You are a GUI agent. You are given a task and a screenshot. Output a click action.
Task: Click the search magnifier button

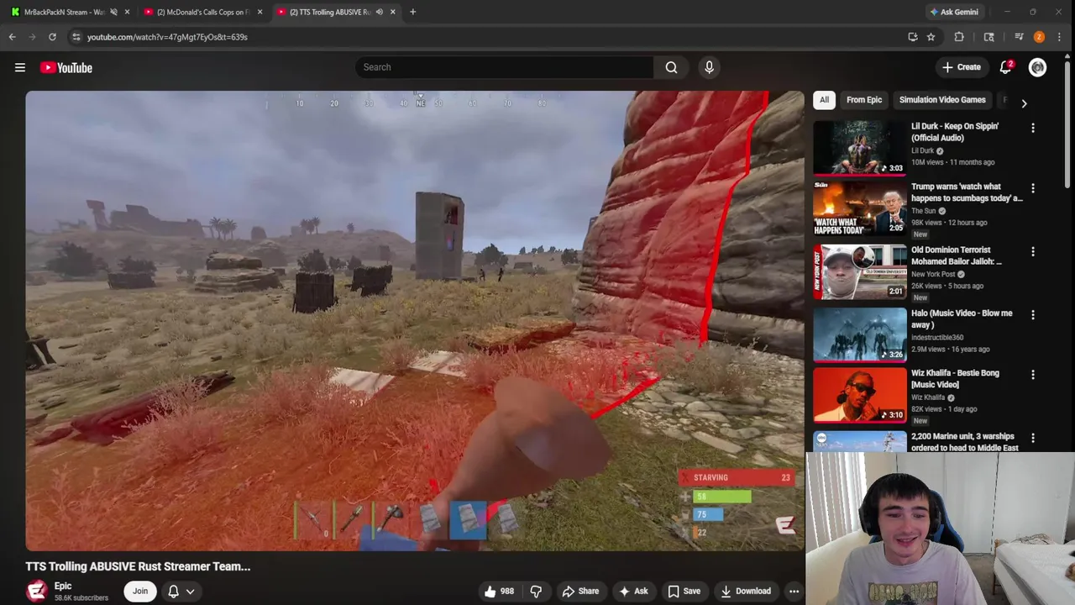[x=671, y=67]
